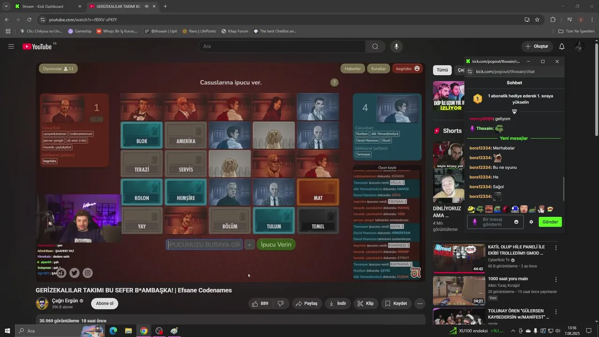Viewport: 599px width, 337px height.
Task: Open the Windows Start menu
Action: (x=7, y=331)
